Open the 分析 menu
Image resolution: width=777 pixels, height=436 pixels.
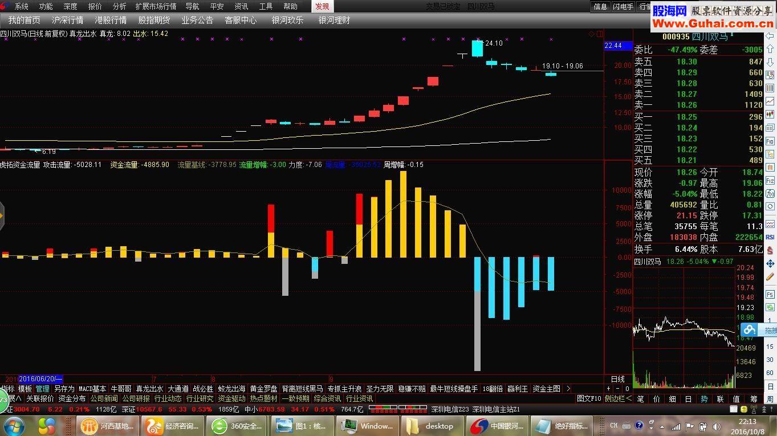[x=119, y=6]
